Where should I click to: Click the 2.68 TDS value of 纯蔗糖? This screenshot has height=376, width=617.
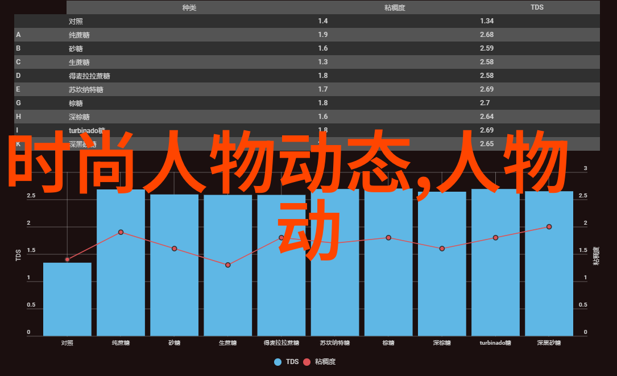(x=487, y=35)
